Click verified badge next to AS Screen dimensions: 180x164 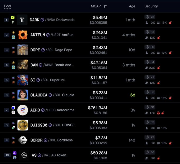39,155
